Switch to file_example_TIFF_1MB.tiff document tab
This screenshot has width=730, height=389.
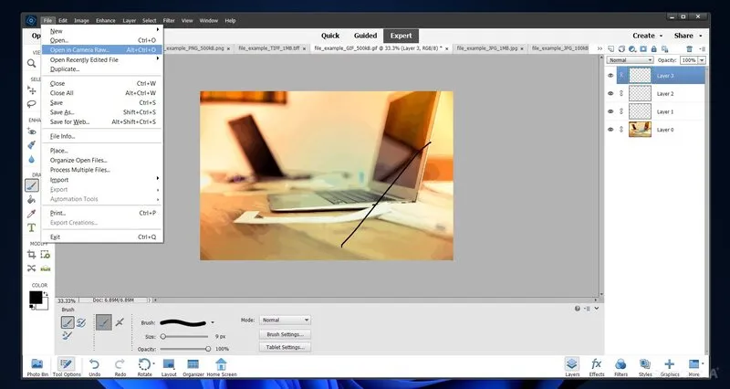(x=272, y=48)
